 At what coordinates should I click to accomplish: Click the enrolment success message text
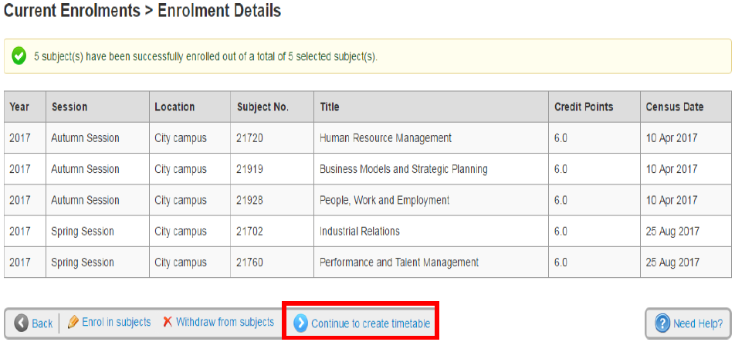(206, 56)
